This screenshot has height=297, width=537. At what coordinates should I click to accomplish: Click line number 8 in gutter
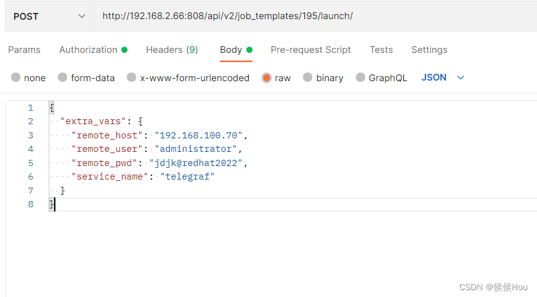point(30,204)
